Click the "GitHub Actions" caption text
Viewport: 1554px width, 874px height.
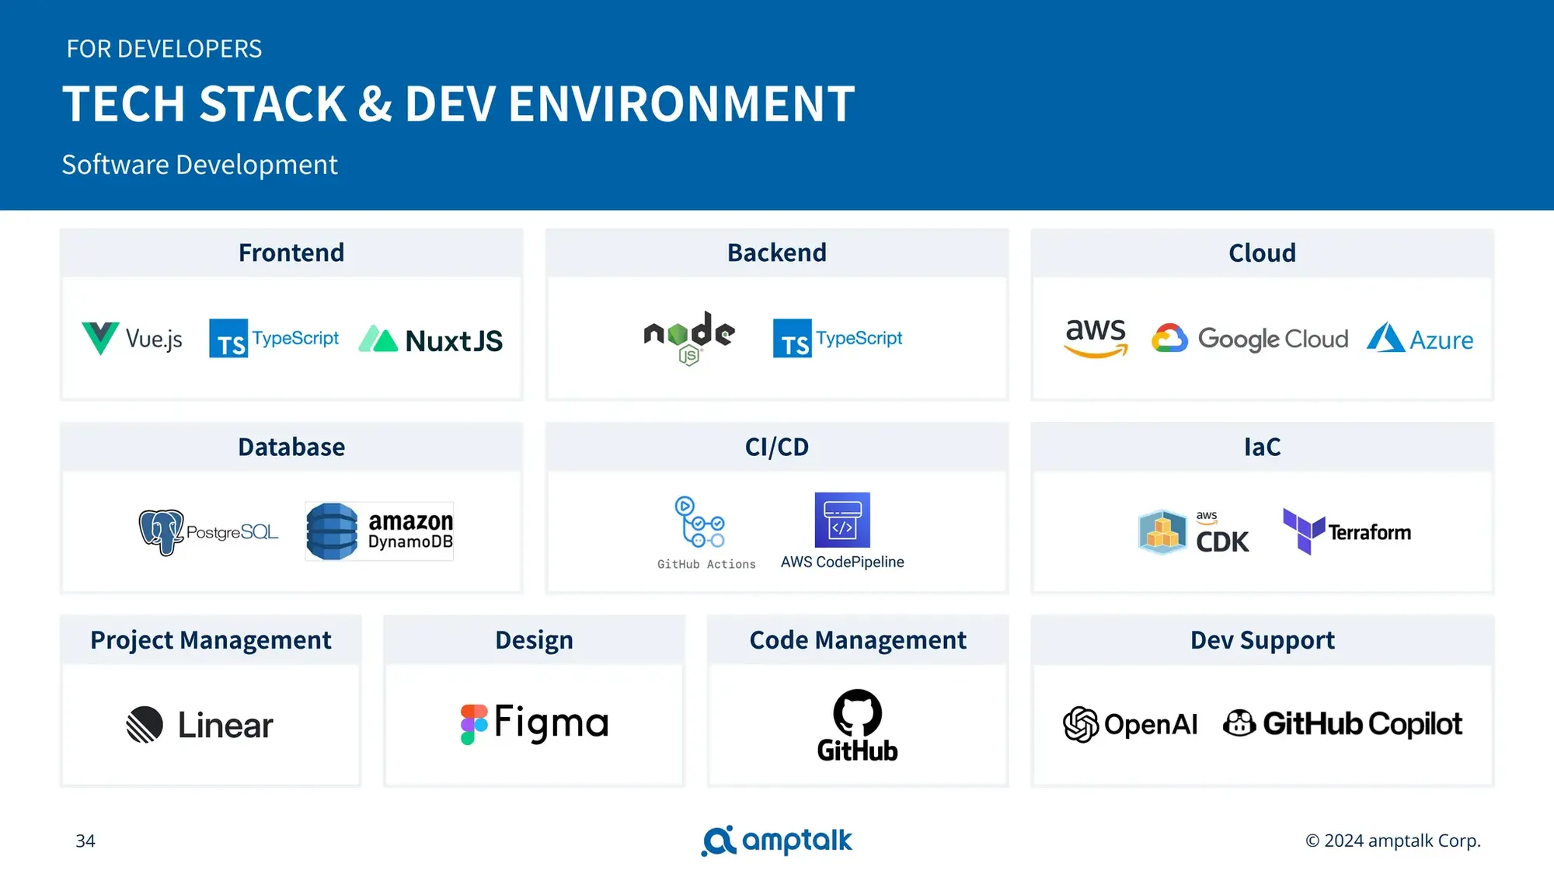coord(706,564)
